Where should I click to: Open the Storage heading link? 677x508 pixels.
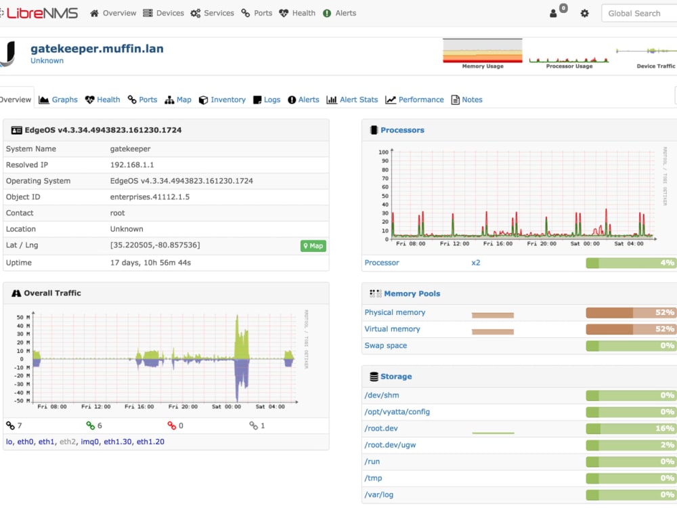[396, 377]
